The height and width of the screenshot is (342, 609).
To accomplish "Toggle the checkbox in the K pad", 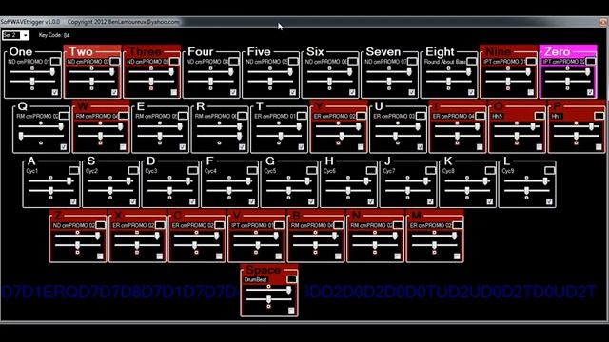I will [x=489, y=201].
